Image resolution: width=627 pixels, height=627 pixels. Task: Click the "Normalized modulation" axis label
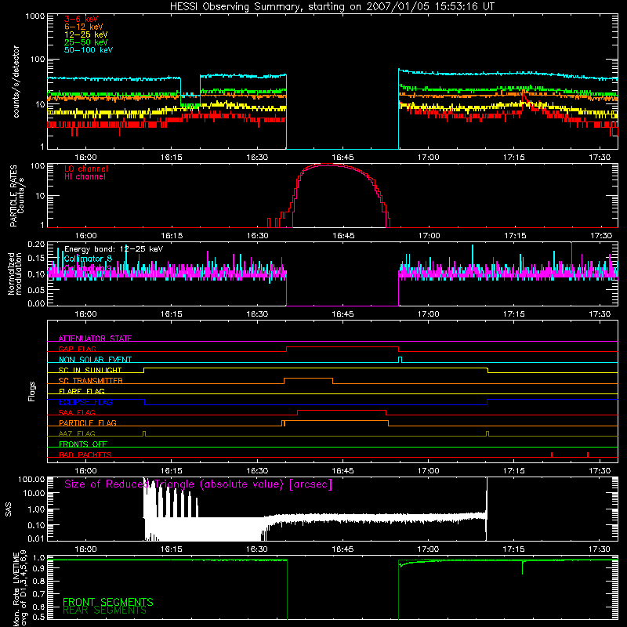click(15, 274)
